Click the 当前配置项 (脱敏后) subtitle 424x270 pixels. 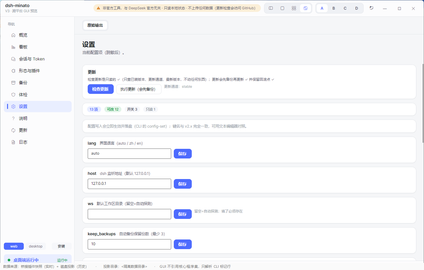point(103,52)
